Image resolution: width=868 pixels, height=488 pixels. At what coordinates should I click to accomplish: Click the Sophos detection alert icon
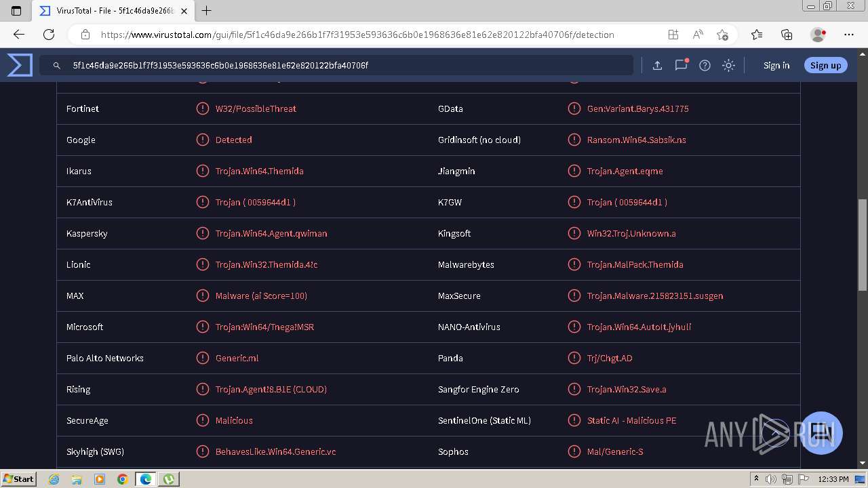(574, 451)
